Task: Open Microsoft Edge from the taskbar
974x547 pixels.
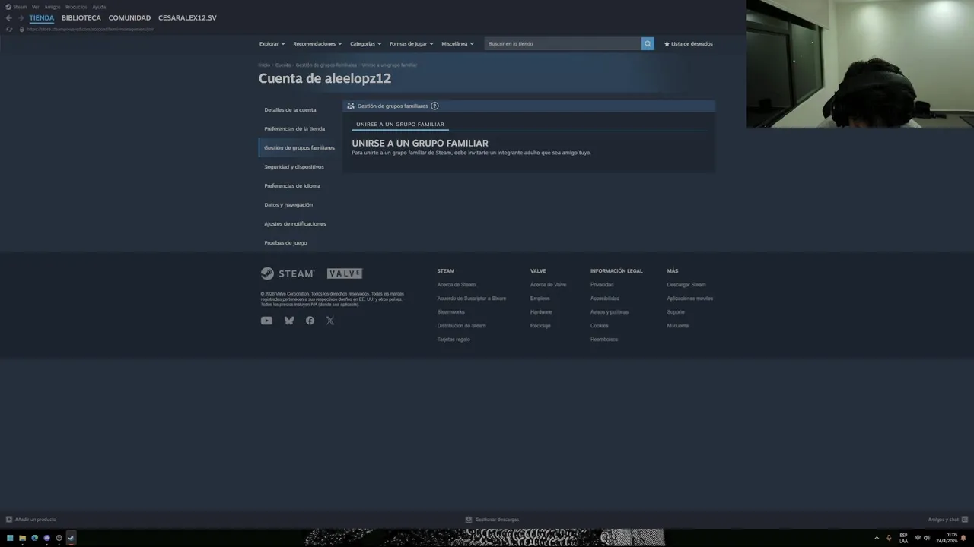Action: pos(34,538)
